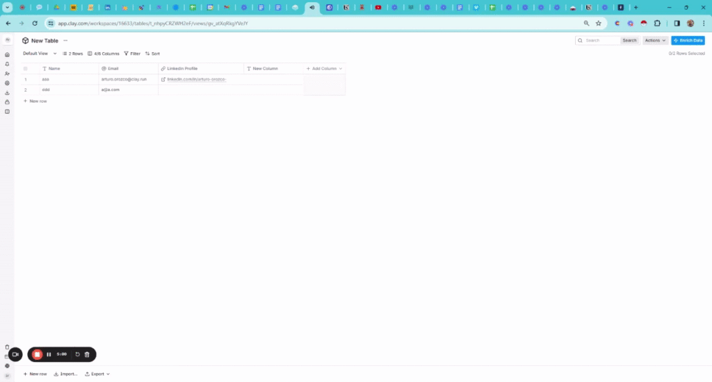Open the New Column header
This screenshot has width=712, height=382.
click(x=274, y=69)
